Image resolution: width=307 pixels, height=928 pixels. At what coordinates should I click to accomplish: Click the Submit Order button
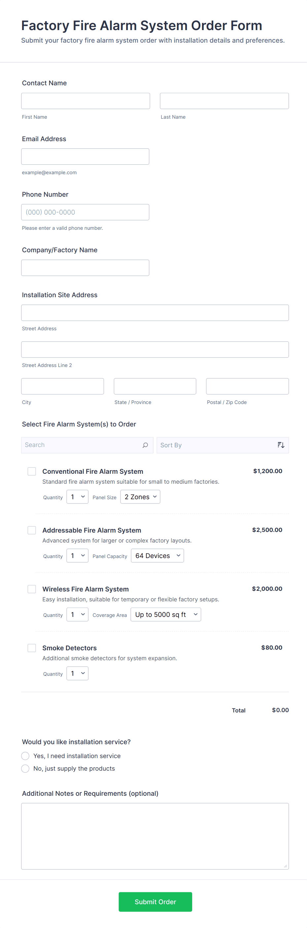(x=155, y=902)
